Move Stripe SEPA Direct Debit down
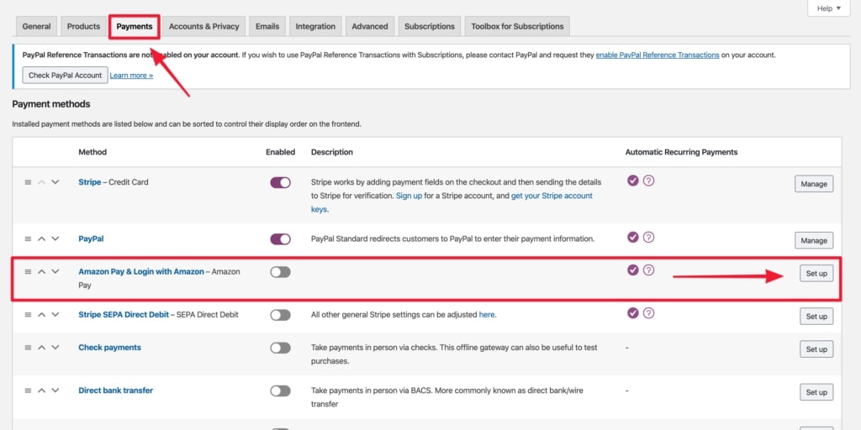861x430 pixels. coord(55,314)
